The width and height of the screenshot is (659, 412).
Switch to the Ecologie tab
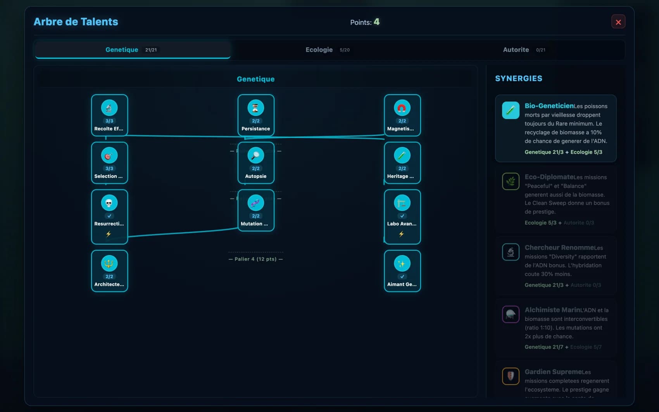328,50
